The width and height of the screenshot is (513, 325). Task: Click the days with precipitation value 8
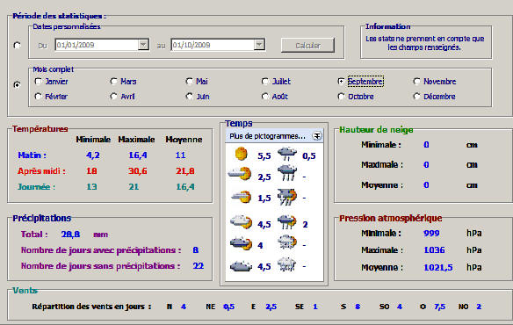pos(196,250)
